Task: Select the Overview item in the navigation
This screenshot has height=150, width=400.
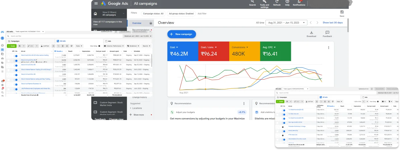Action: click(137, 23)
